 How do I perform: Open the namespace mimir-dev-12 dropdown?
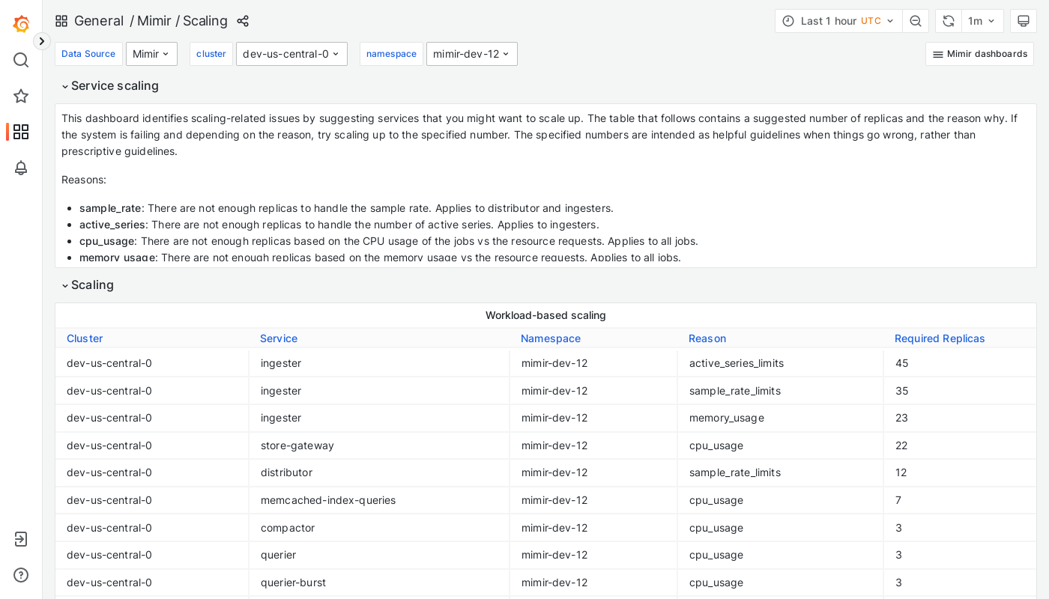pyautogui.click(x=471, y=54)
